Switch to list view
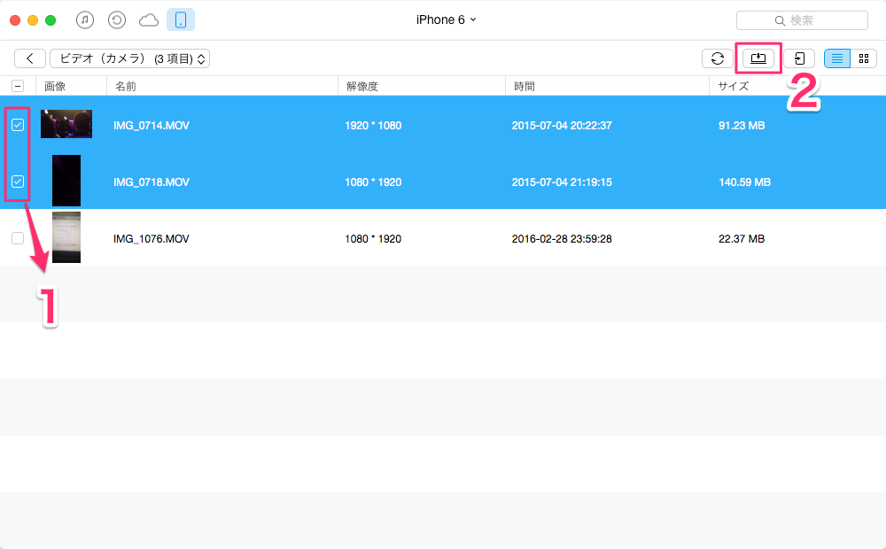This screenshot has width=886, height=549. 837,58
